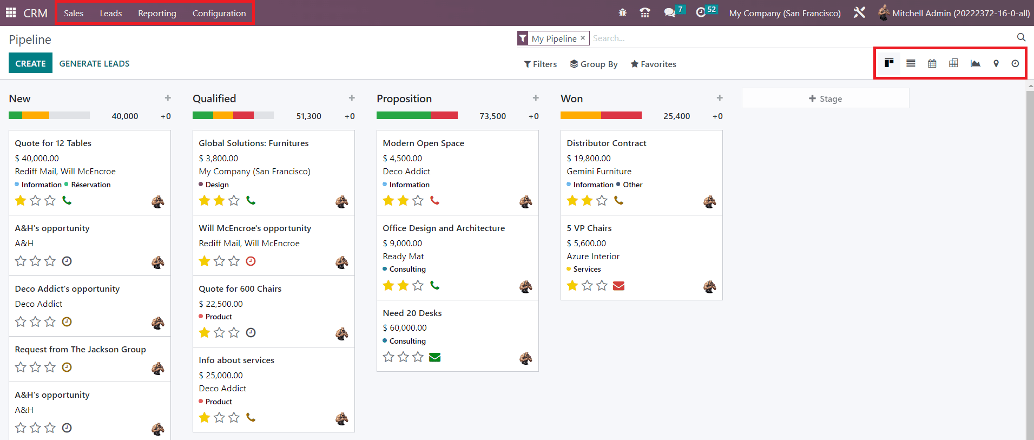This screenshot has width=1034, height=440.
Task: Click the green segment of Proposition progress bar
Action: click(403, 115)
